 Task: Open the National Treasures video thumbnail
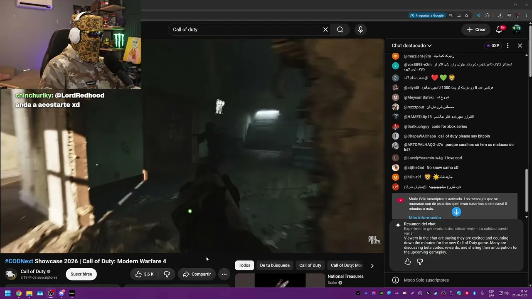280,280
